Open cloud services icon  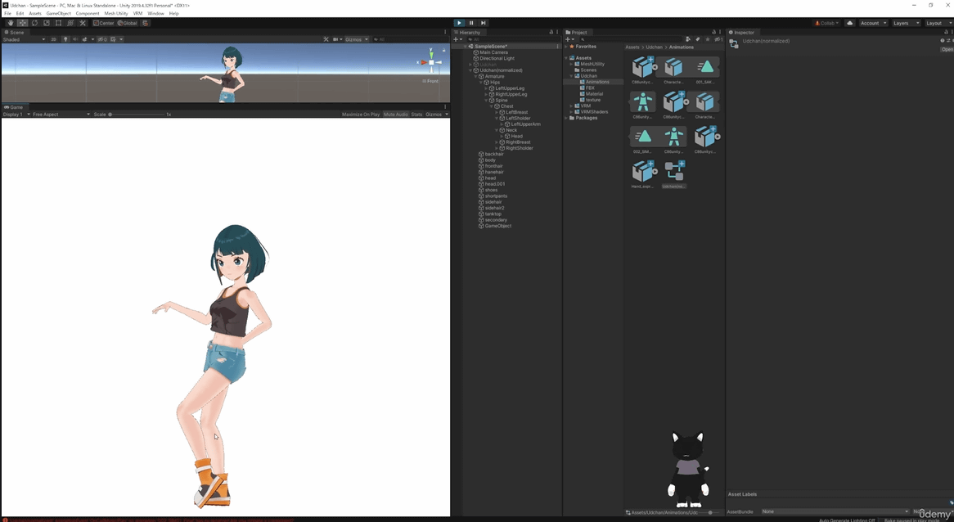pos(850,23)
